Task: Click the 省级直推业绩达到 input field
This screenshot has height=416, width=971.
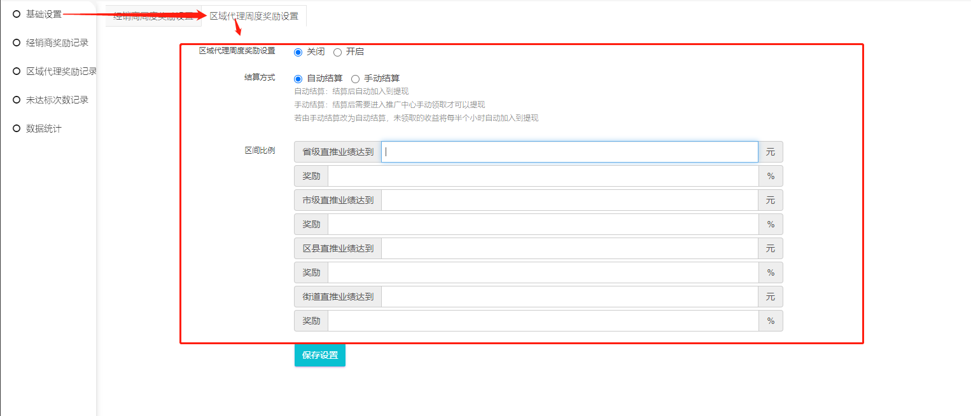Action: pyautogui.click(x=569, y=152)
